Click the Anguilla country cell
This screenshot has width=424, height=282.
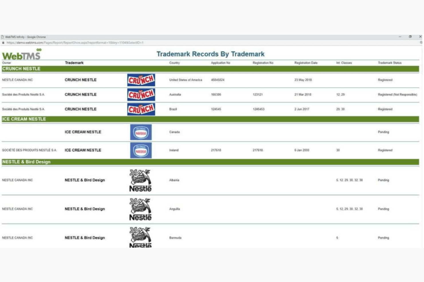point(174,209)
